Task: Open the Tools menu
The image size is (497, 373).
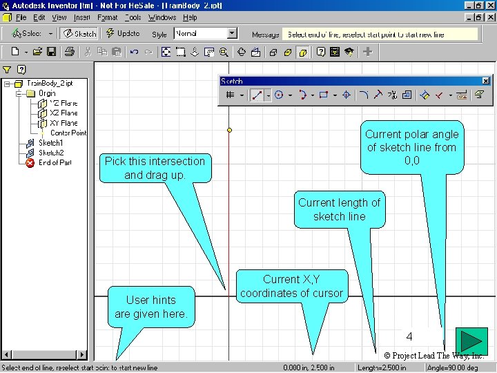Action: click(x=133, y=17)
